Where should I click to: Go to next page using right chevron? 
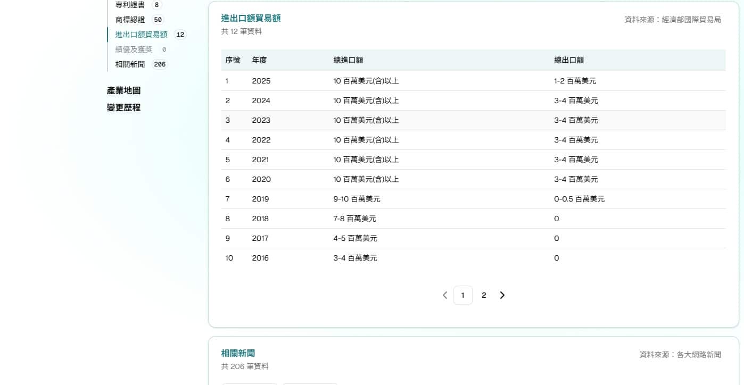pos(502,295)
